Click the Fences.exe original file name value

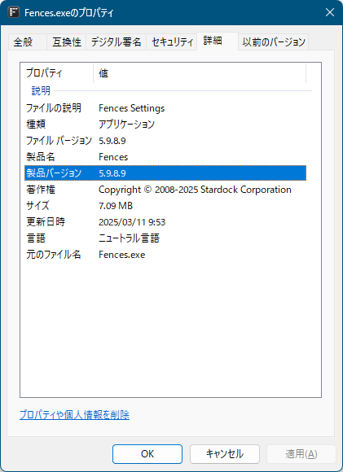click(x=122, y=255)
